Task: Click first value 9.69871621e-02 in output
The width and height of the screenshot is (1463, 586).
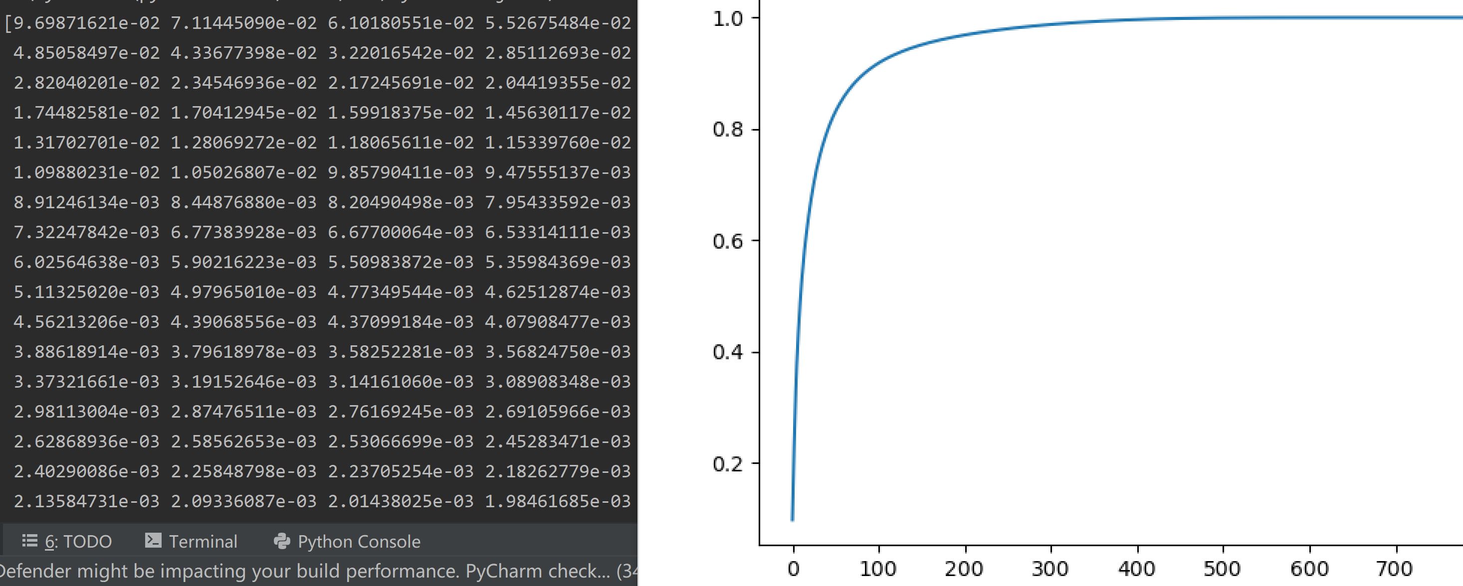Action: point(86,23)
